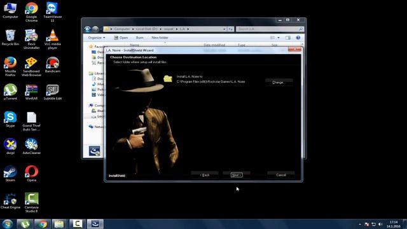
Task: Click the network icon in system tray
Action: (374, 224)
